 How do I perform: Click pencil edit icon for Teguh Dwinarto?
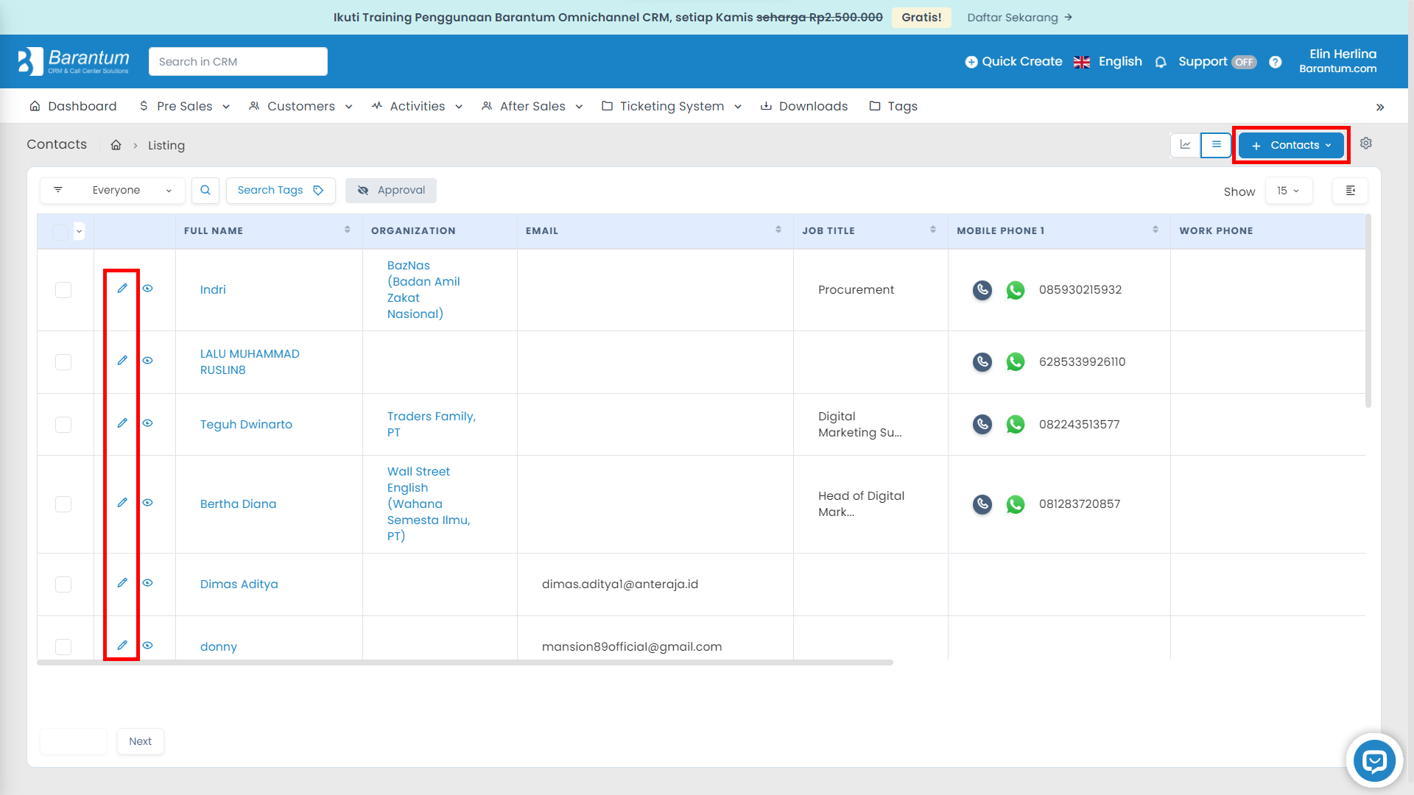tap(122, 423)
